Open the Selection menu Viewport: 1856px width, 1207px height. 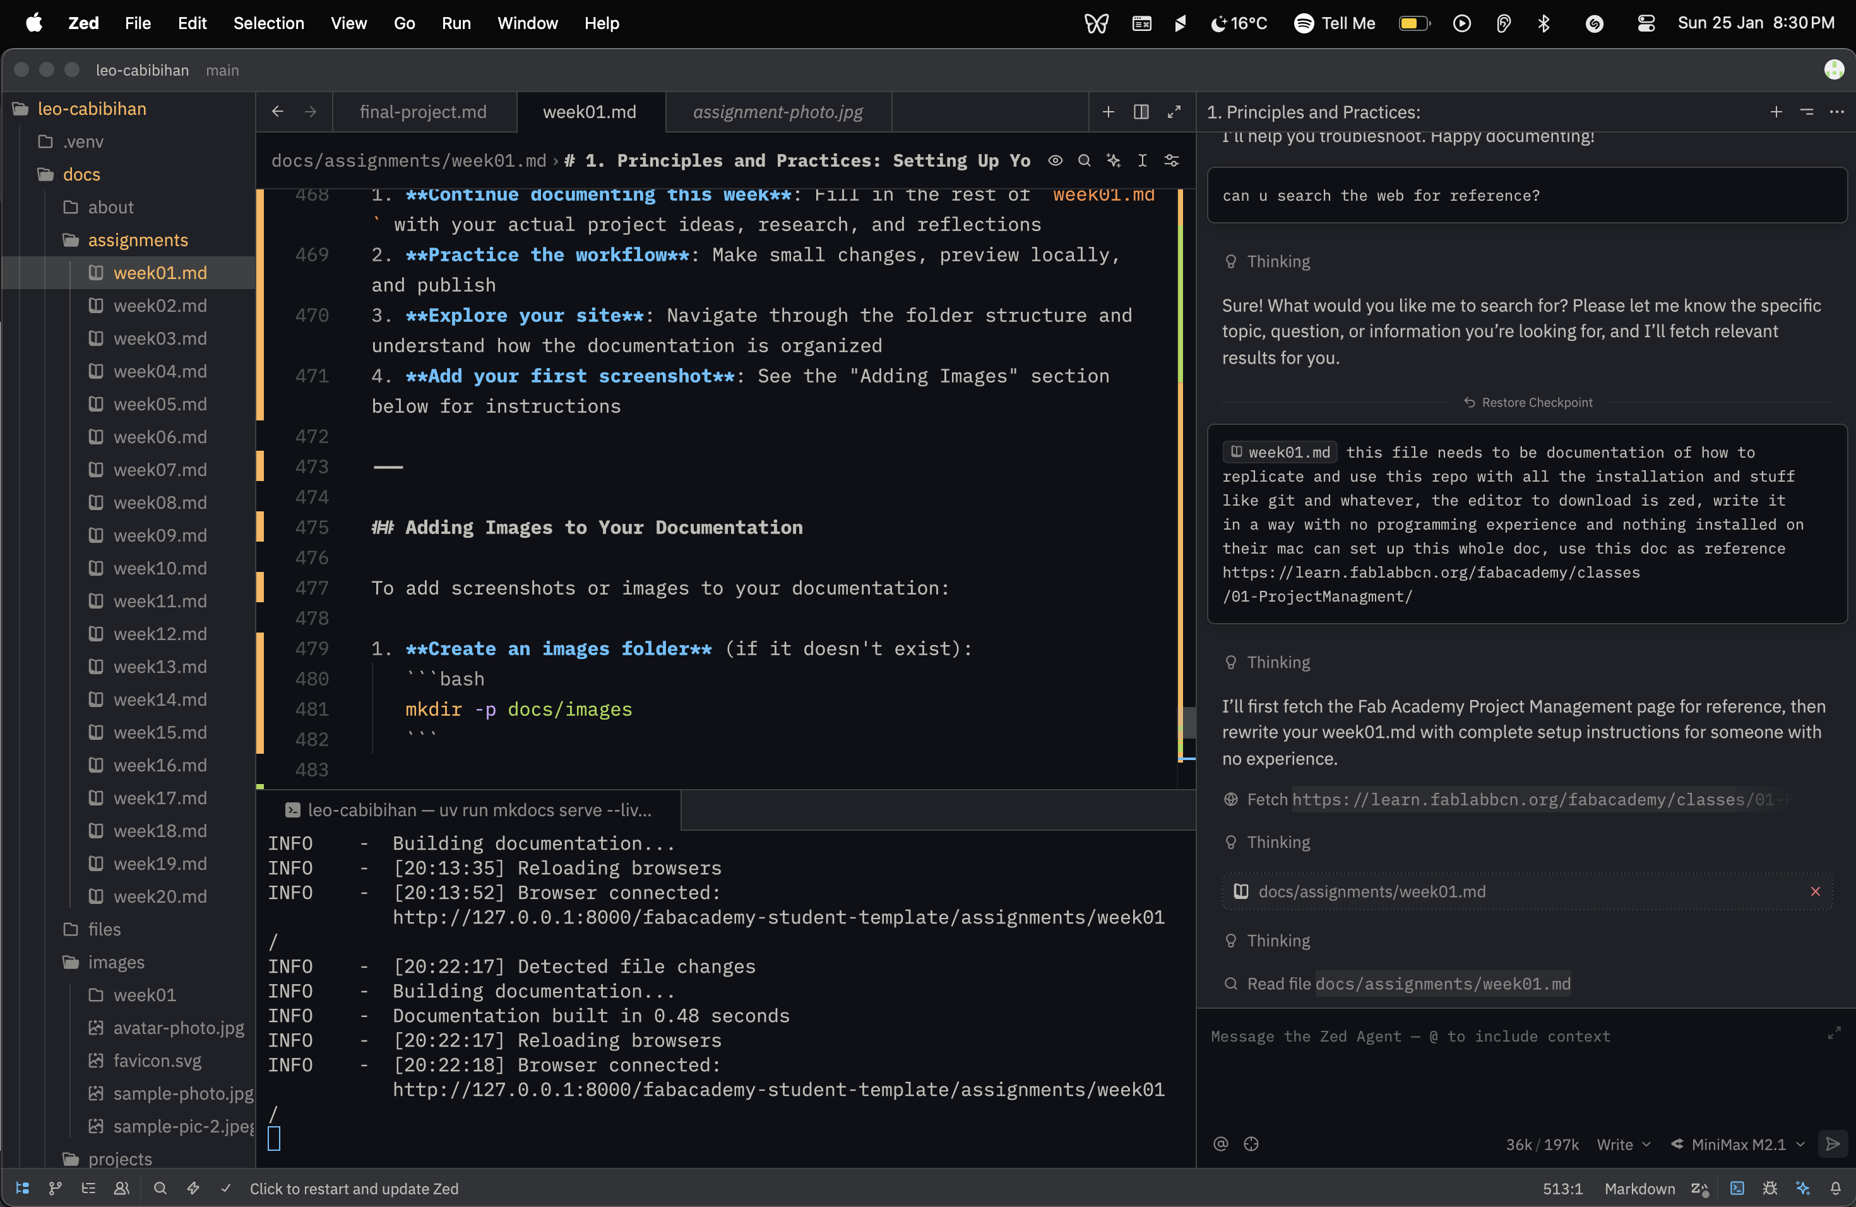pyautogui.click(x=268, y=23)
